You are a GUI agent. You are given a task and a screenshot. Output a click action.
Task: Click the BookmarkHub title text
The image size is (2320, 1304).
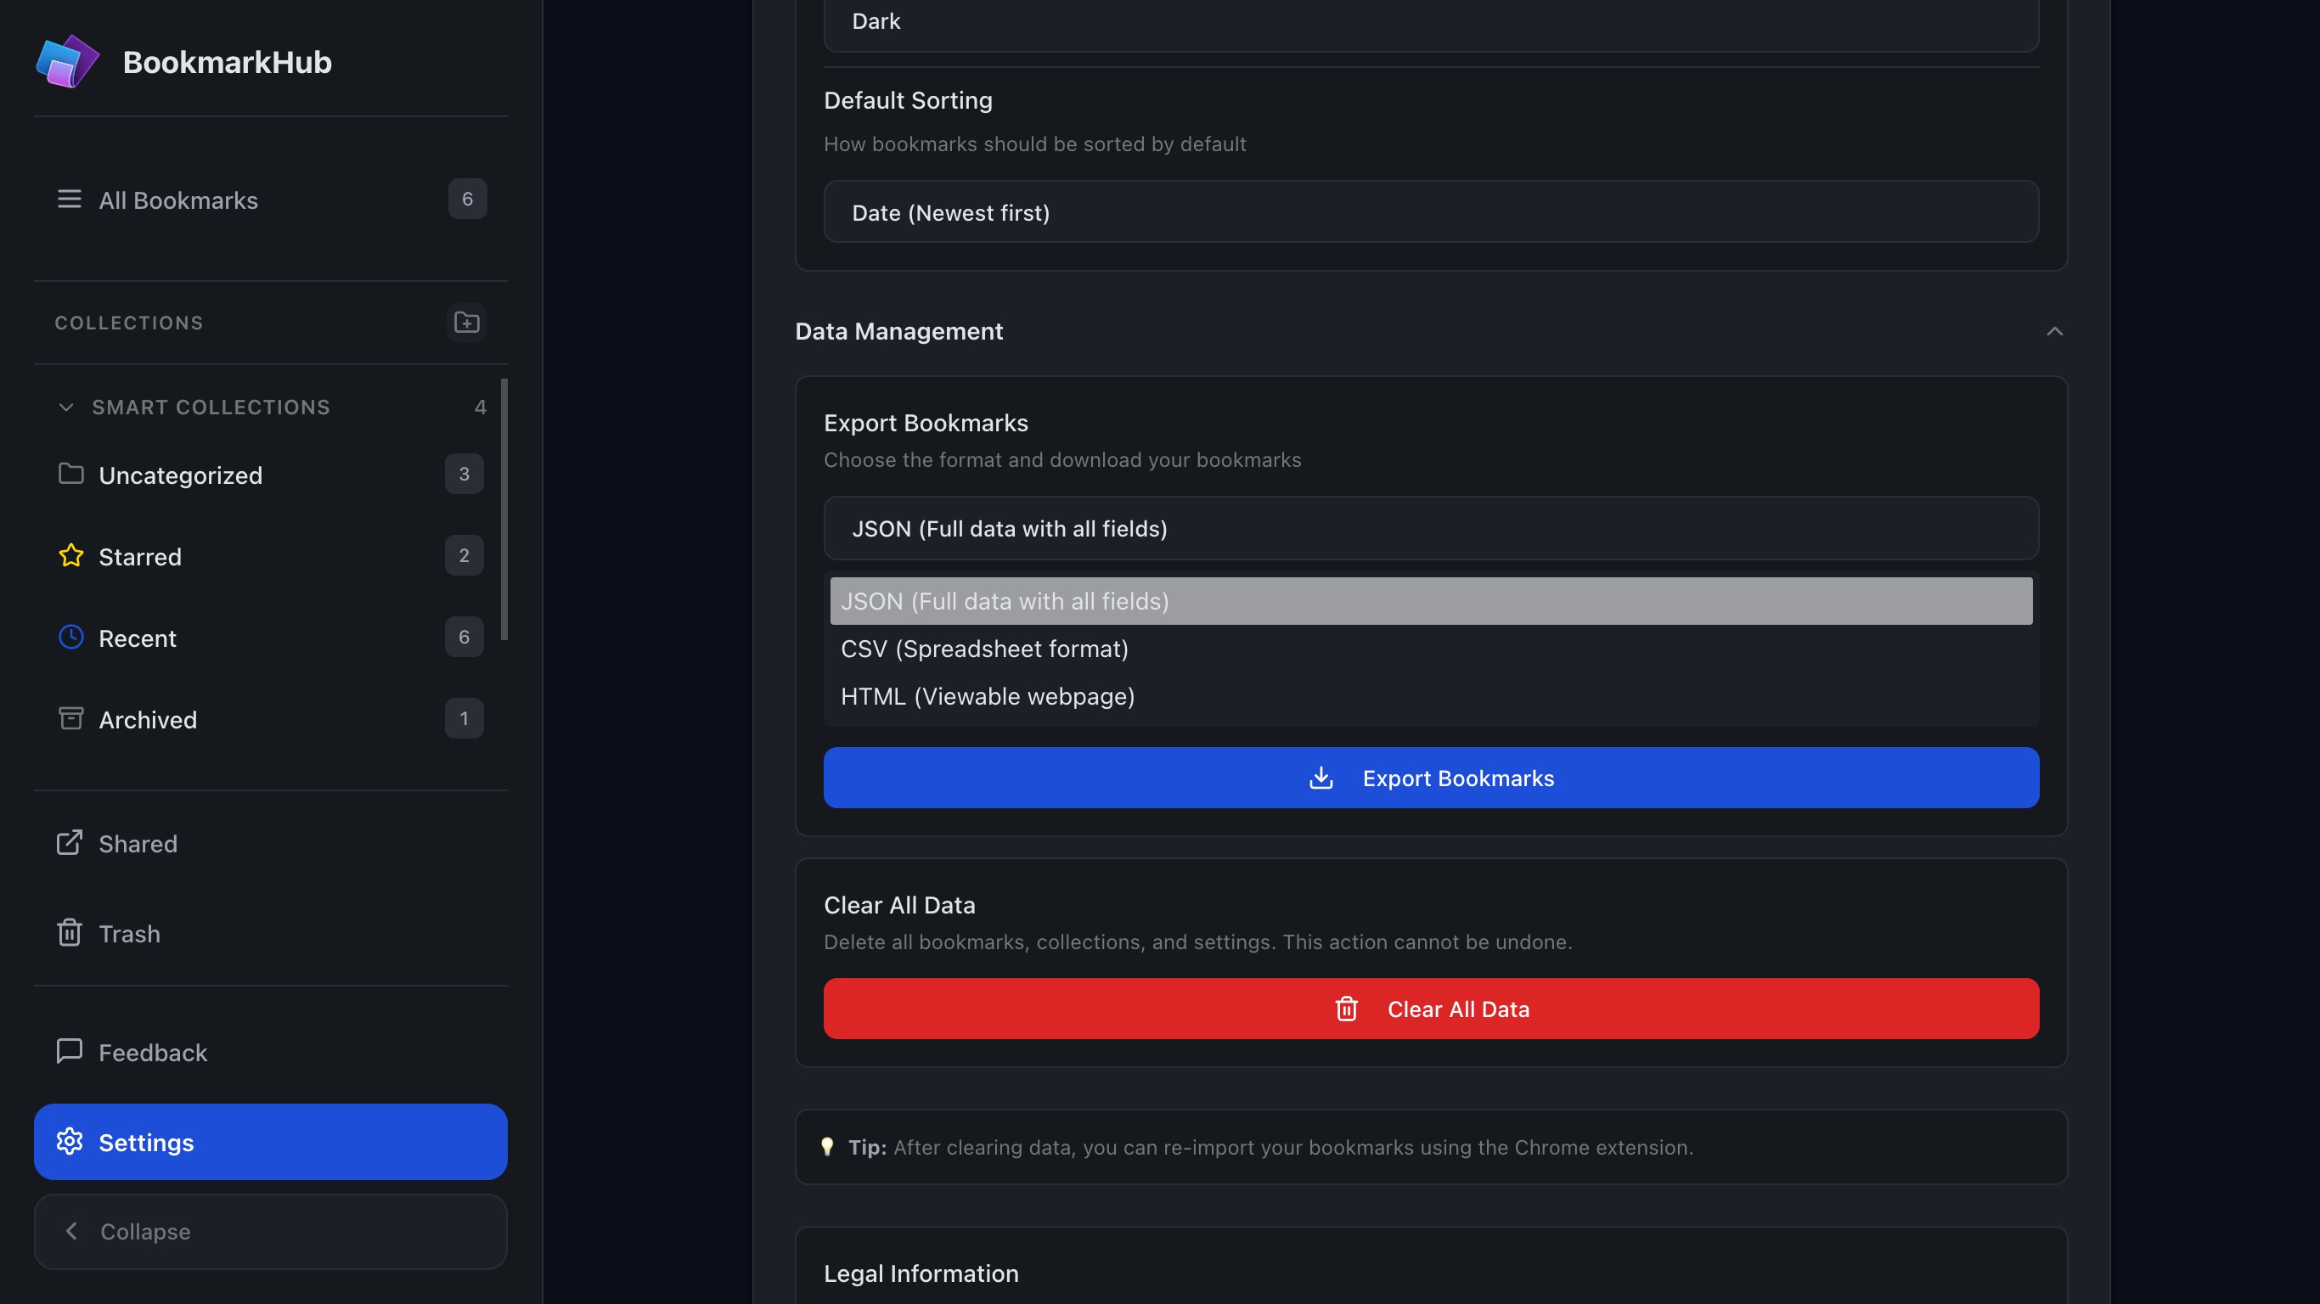coord(227,61)
